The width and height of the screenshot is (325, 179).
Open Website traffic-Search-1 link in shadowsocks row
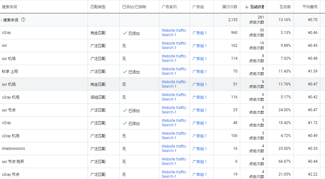point(174,148)
